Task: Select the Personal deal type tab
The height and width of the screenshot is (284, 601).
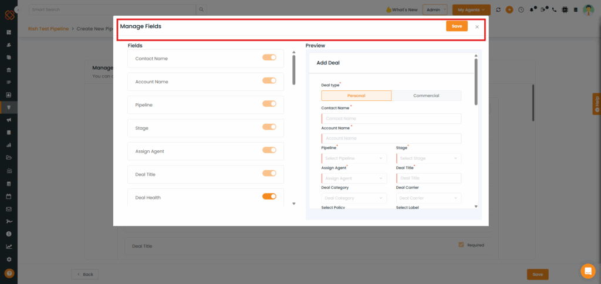Action: [x=356, y=96]
